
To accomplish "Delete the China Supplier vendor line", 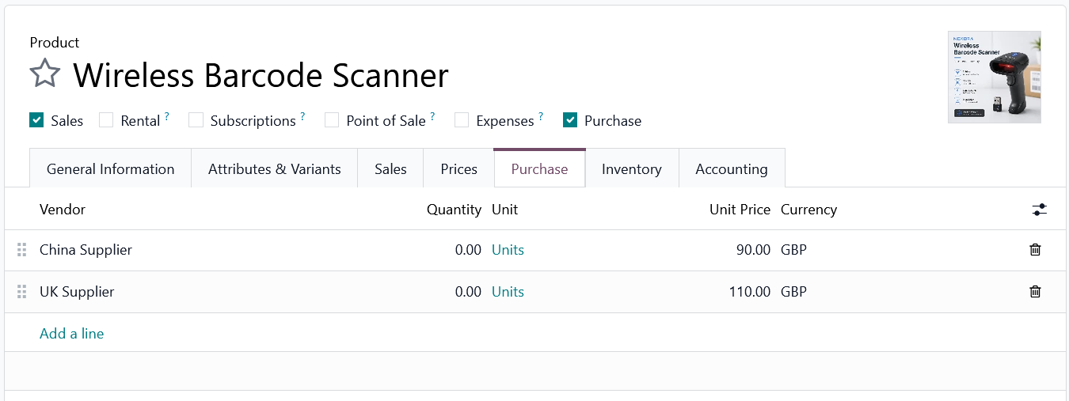I will (1035, 250).
